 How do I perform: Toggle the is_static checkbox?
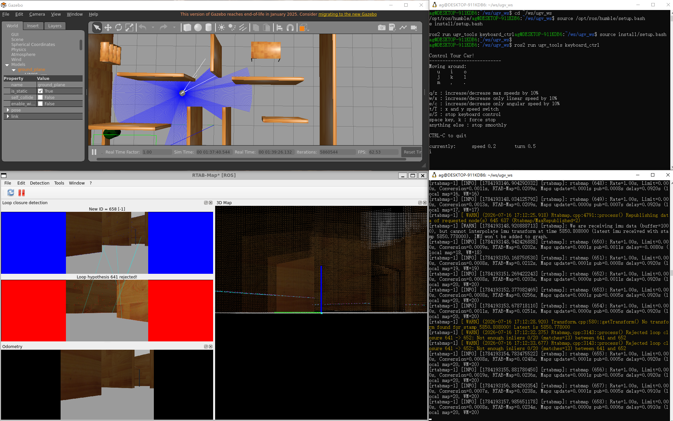coord(40,91)
